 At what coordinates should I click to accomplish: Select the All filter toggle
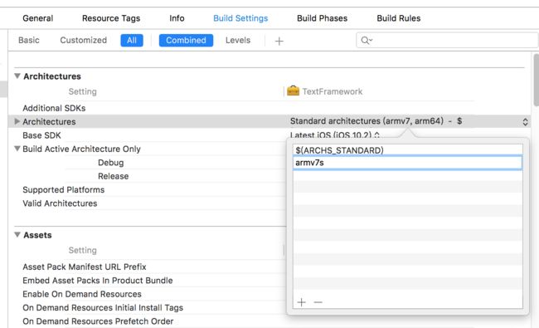pyautogui.click(x=132, y=40)
